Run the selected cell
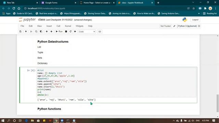The width and height of the screenshot is (219, 123). [59, 31]
